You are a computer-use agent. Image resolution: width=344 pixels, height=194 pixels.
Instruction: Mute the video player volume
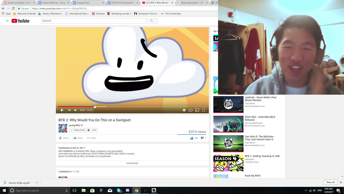click(x=75, y=110)
